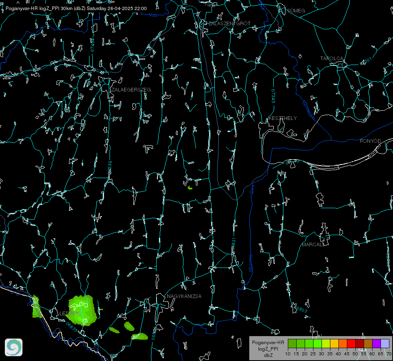The width and height of the screenshot is (393, 361).
Task: Click the FONYÓD city label
Action: pos(371,141)
